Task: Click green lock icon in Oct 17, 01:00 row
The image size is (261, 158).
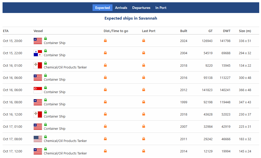Action: pyautogui.click(x=46, y=124)
